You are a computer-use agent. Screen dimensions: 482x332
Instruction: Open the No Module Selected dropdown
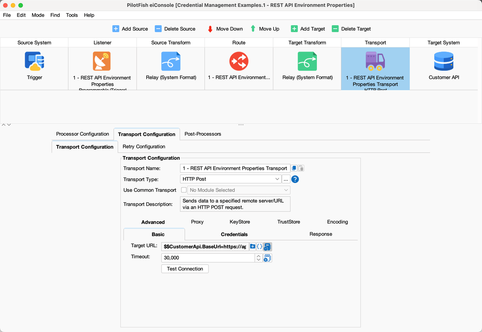[x=239, y=190]
